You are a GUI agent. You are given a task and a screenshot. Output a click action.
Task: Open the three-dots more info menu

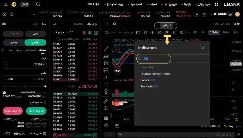coord(33,14)
